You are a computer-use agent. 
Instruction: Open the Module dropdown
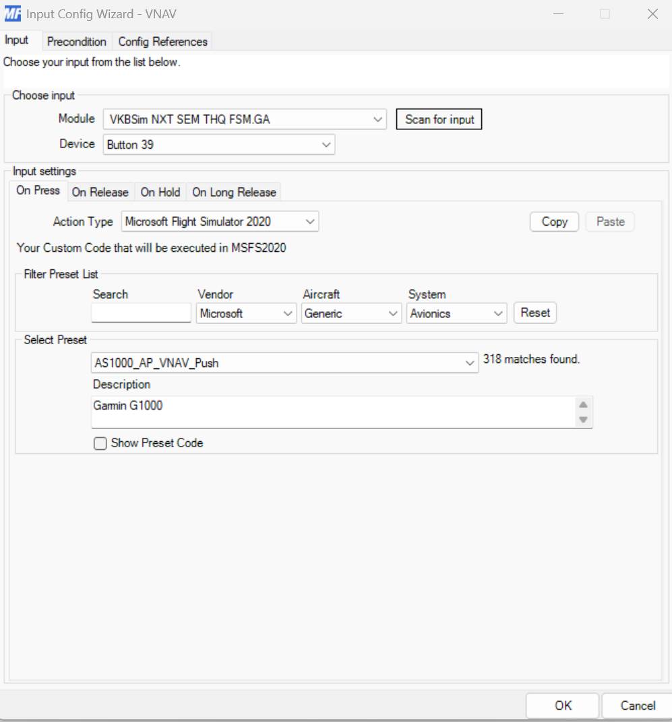click(245, 120)
